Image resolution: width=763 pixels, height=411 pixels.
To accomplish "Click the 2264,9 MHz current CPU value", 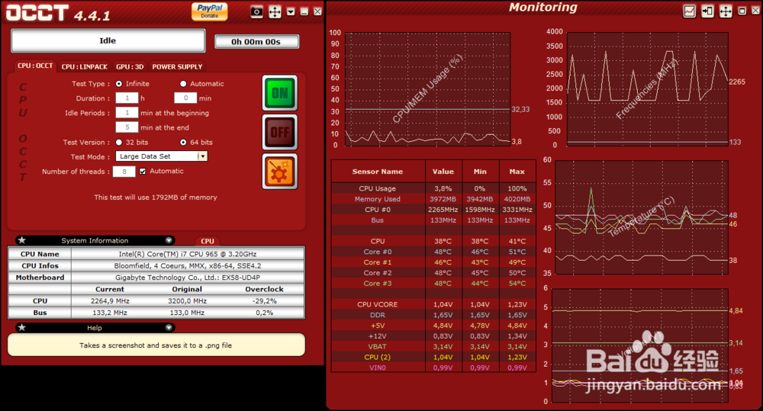I will [110, 300].
